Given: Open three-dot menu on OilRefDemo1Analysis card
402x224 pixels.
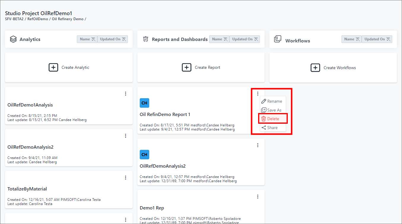Looking at the screenshot, I should 125,94.
